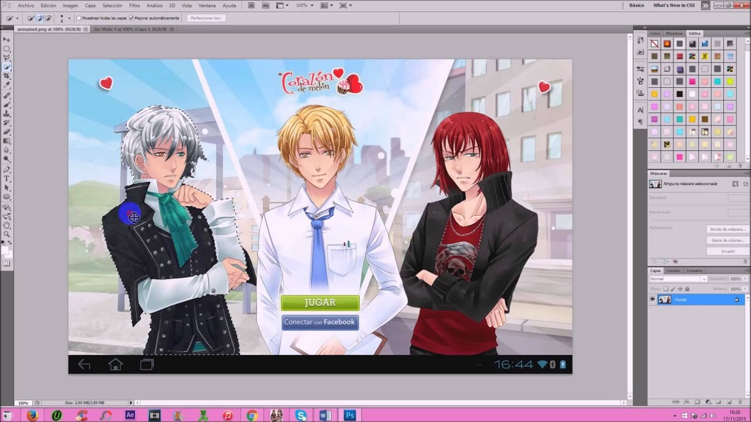Screen dimensions: 751x422
Task: Select the Horizontal Type tool
Action: click(x=7, y=178)
